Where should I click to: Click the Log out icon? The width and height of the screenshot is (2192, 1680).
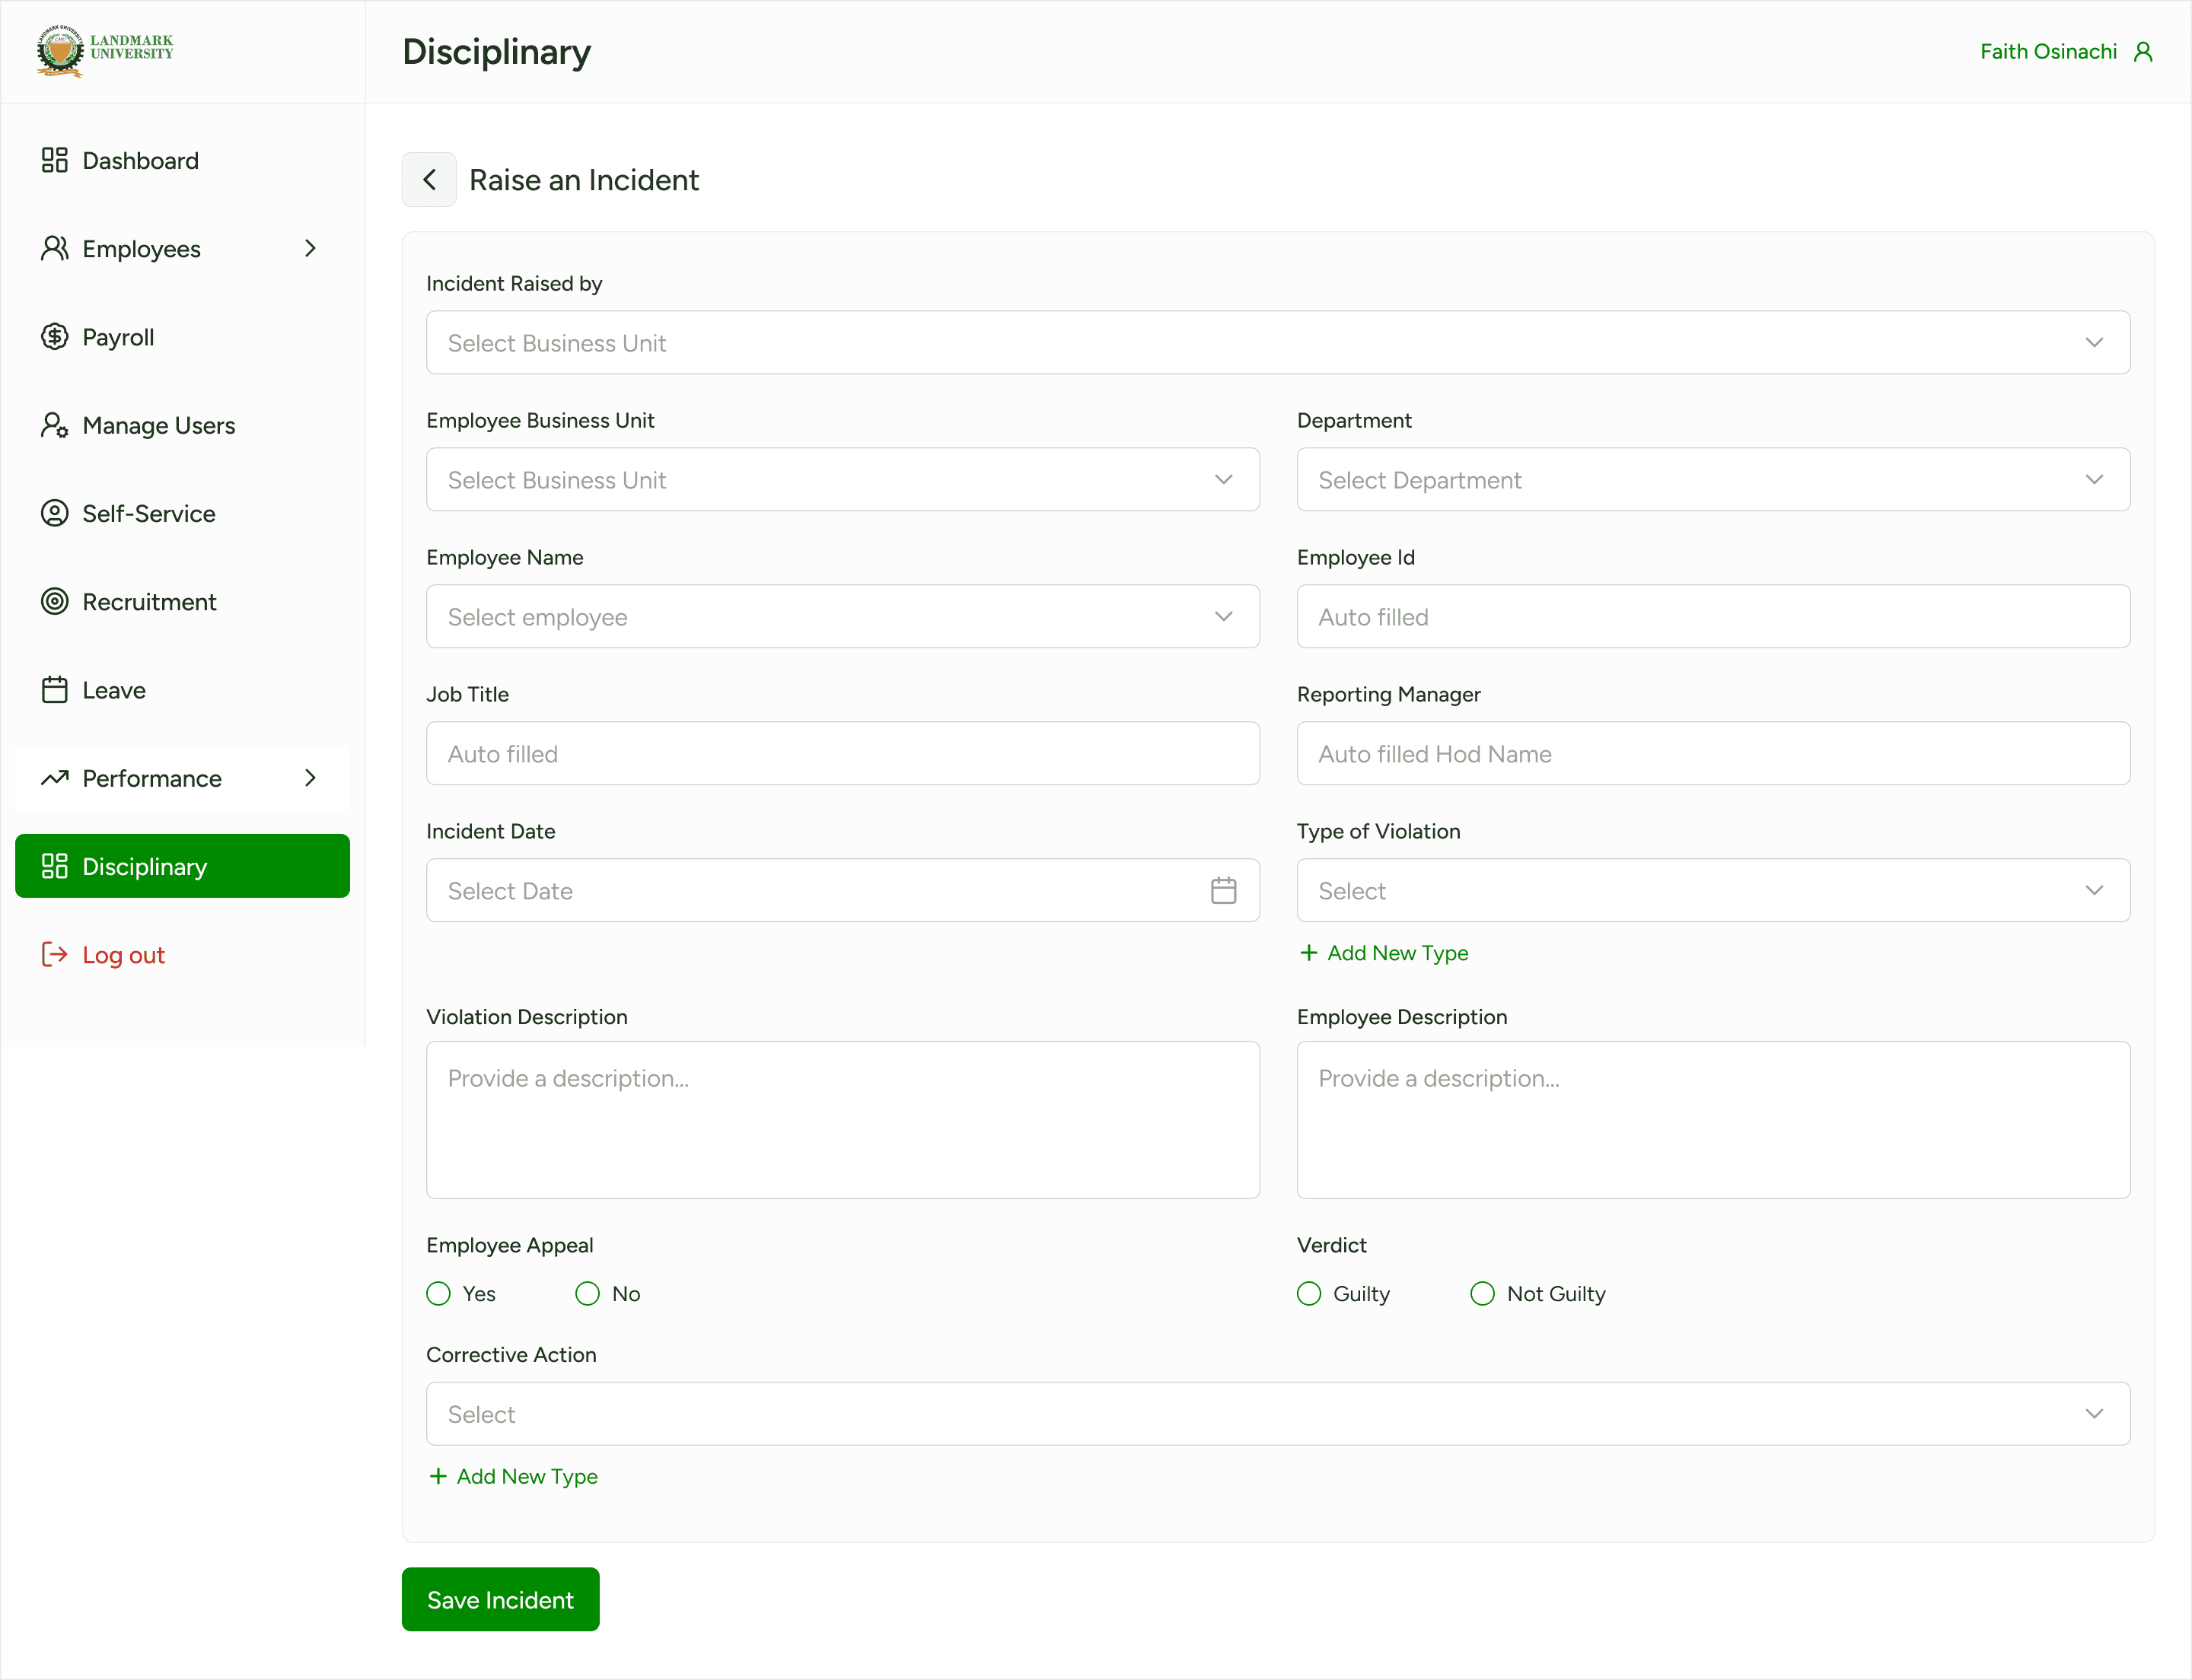(x=54, y=955)
